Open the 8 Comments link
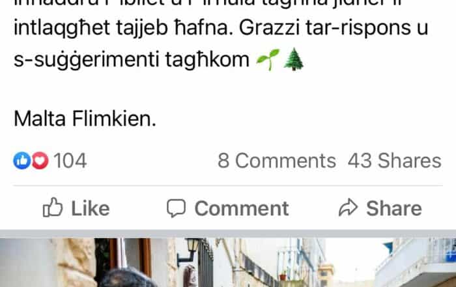The image size is (456, 287). [277, 161]
